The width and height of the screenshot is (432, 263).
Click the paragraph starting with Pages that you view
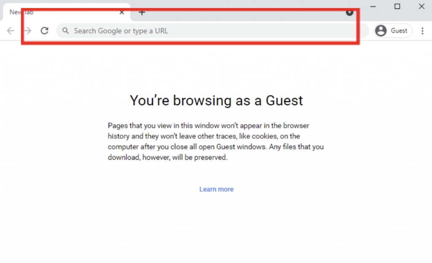click(216, 141)
